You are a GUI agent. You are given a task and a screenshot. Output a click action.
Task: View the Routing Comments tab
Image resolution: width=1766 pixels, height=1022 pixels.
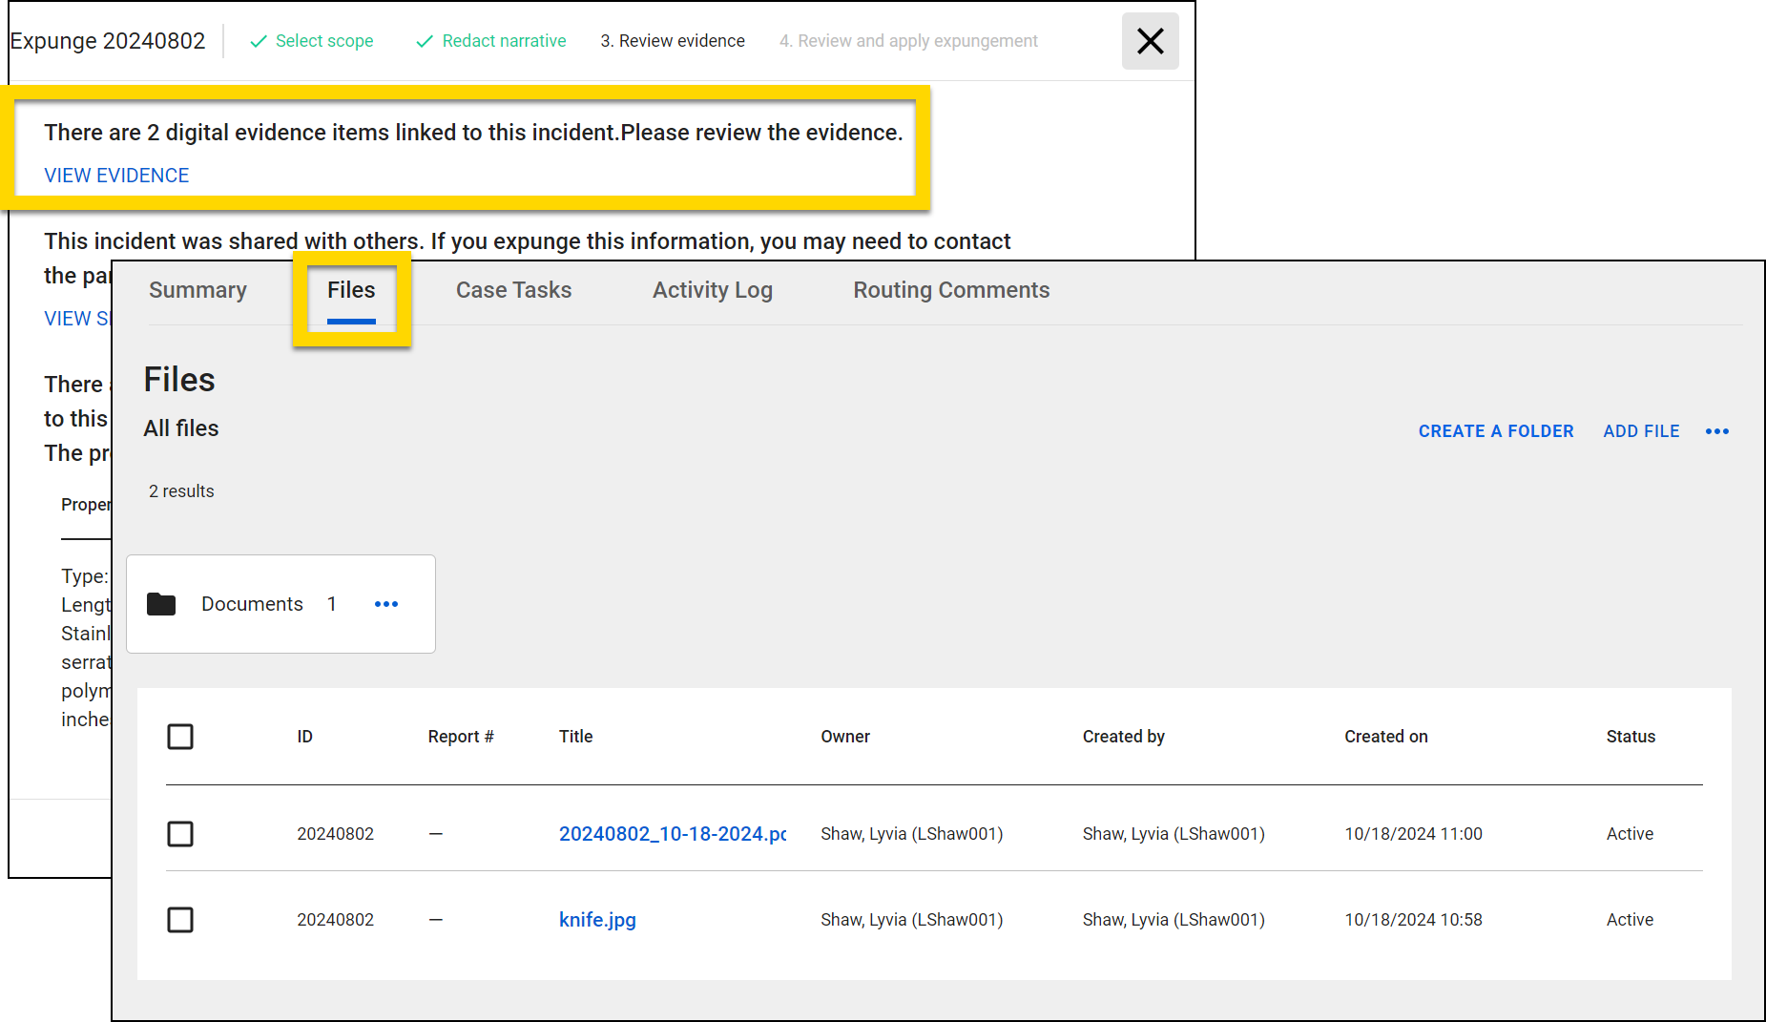pos(950,290)
